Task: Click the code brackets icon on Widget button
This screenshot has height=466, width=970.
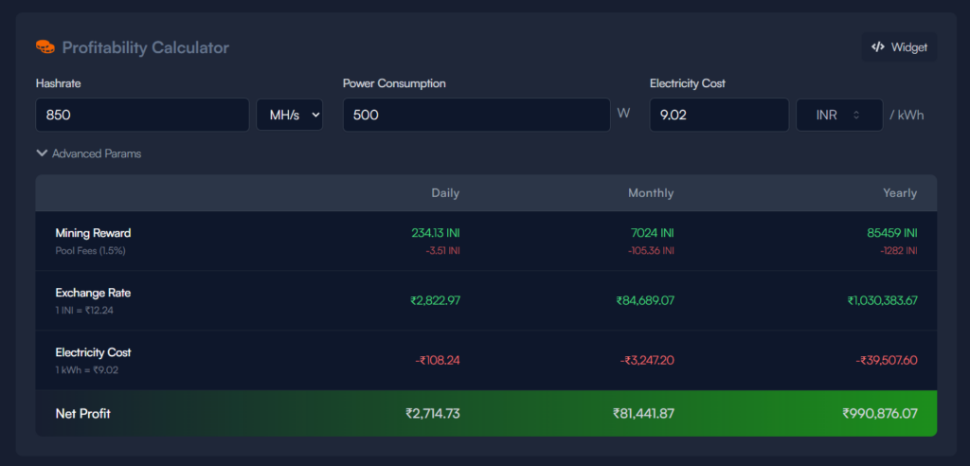Action: pos(878,47)
